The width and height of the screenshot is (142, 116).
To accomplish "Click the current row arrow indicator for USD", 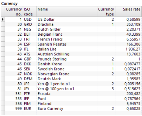I will pos(3,20).
